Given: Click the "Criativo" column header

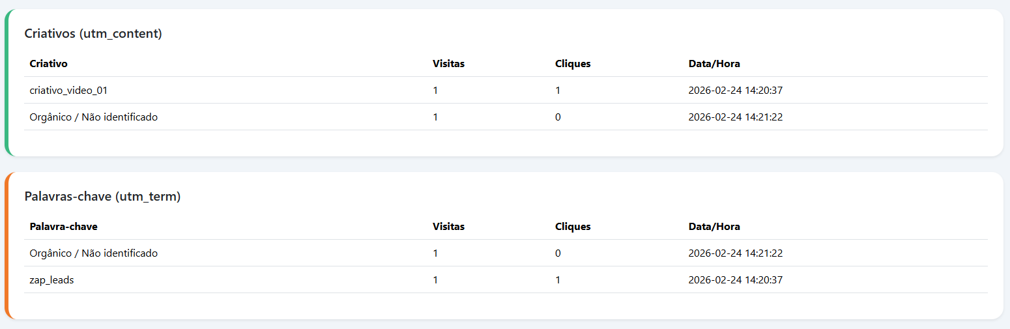Looking at the screenshot, I should pyautogui.click(x=49, y=64).
